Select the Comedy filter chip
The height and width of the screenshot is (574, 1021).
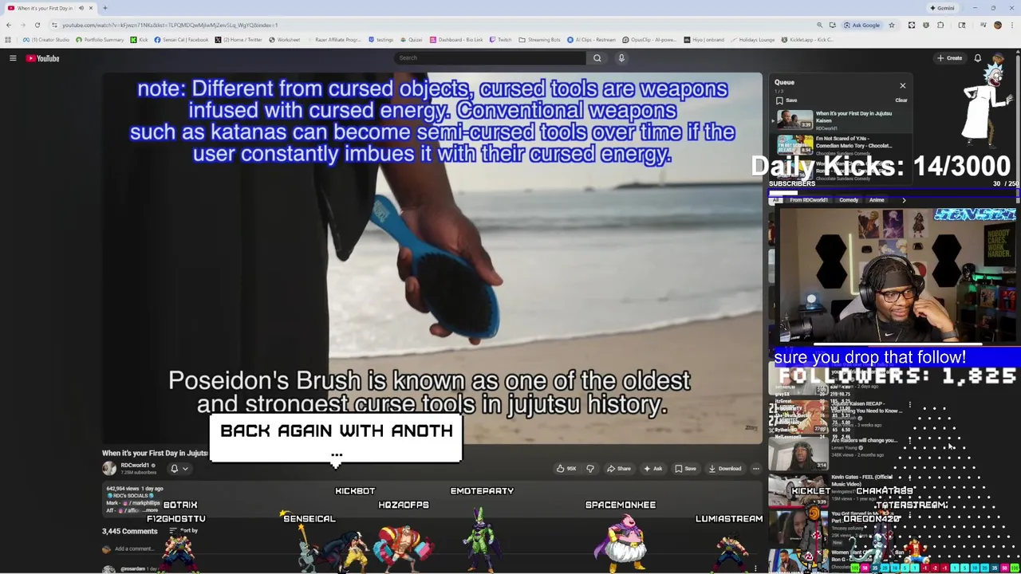tap(848, 200)
